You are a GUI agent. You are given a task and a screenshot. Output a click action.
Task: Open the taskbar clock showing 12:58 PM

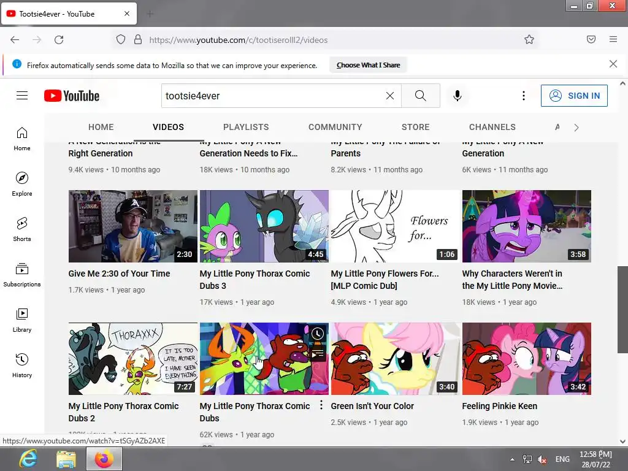[x=596, y=459]
